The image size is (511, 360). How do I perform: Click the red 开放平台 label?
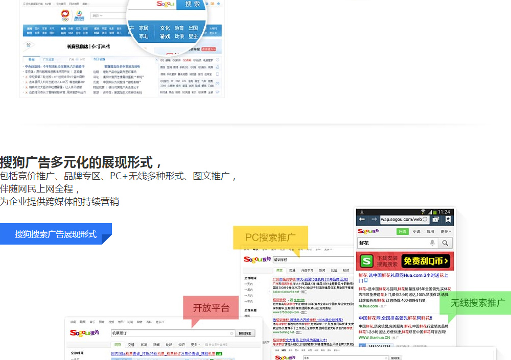[x=211, y=307]
